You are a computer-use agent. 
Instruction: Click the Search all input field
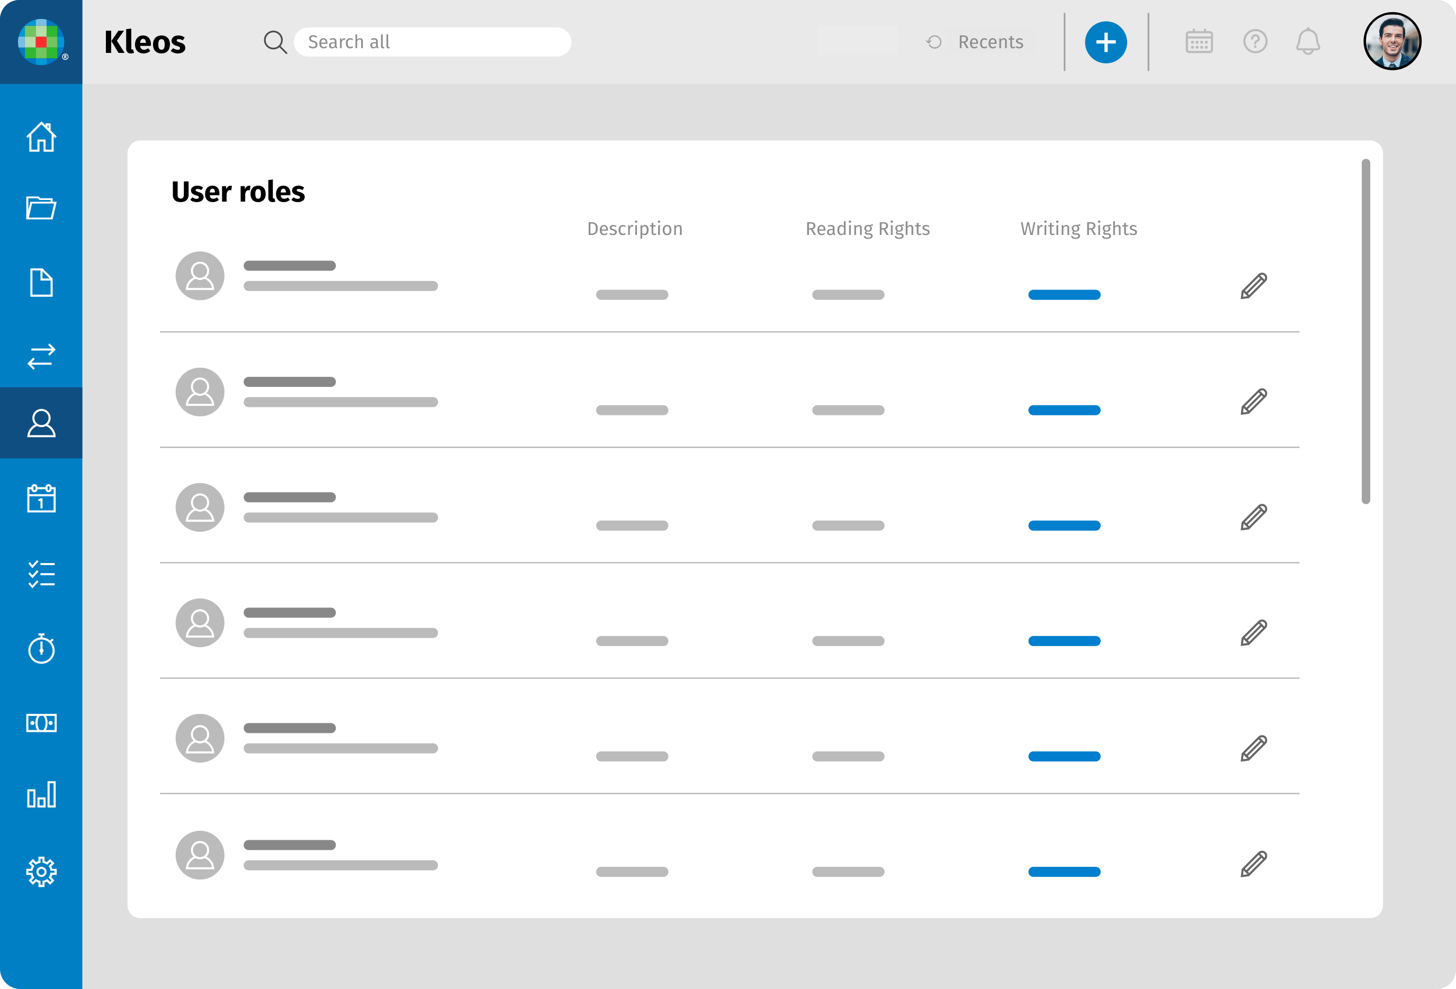[x=432, y=42]
